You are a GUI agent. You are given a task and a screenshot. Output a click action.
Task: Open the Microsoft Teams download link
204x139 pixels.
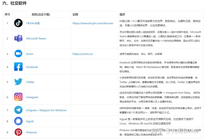[36, 38]
